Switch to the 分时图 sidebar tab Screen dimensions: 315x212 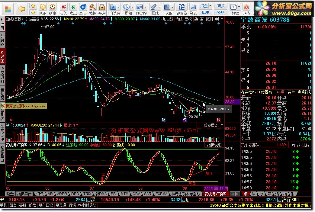(2, 40)
